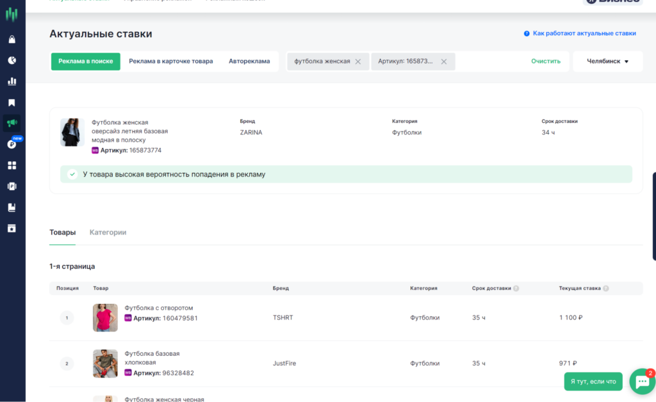This screenshot has height=402, width=656.
Task: Click the bookmark icon in sidebar
Action: point(12,102)
